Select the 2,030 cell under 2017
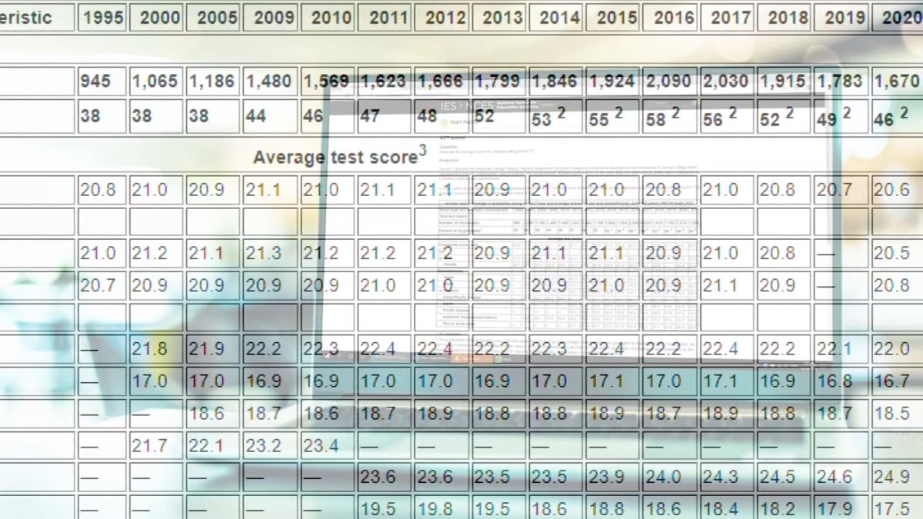This screenshot has height=519, width=923. click(728, 82)
